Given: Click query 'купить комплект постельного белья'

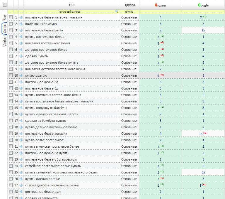Looking at the screenshot, I should click(x=53, y=95).
